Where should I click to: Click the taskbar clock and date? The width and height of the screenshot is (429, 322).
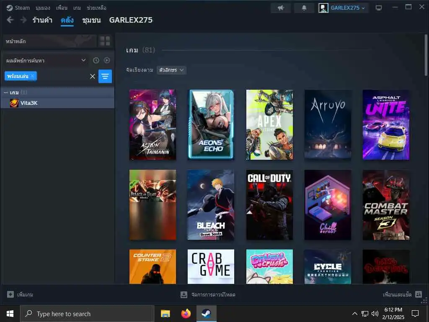coord(393,314)
